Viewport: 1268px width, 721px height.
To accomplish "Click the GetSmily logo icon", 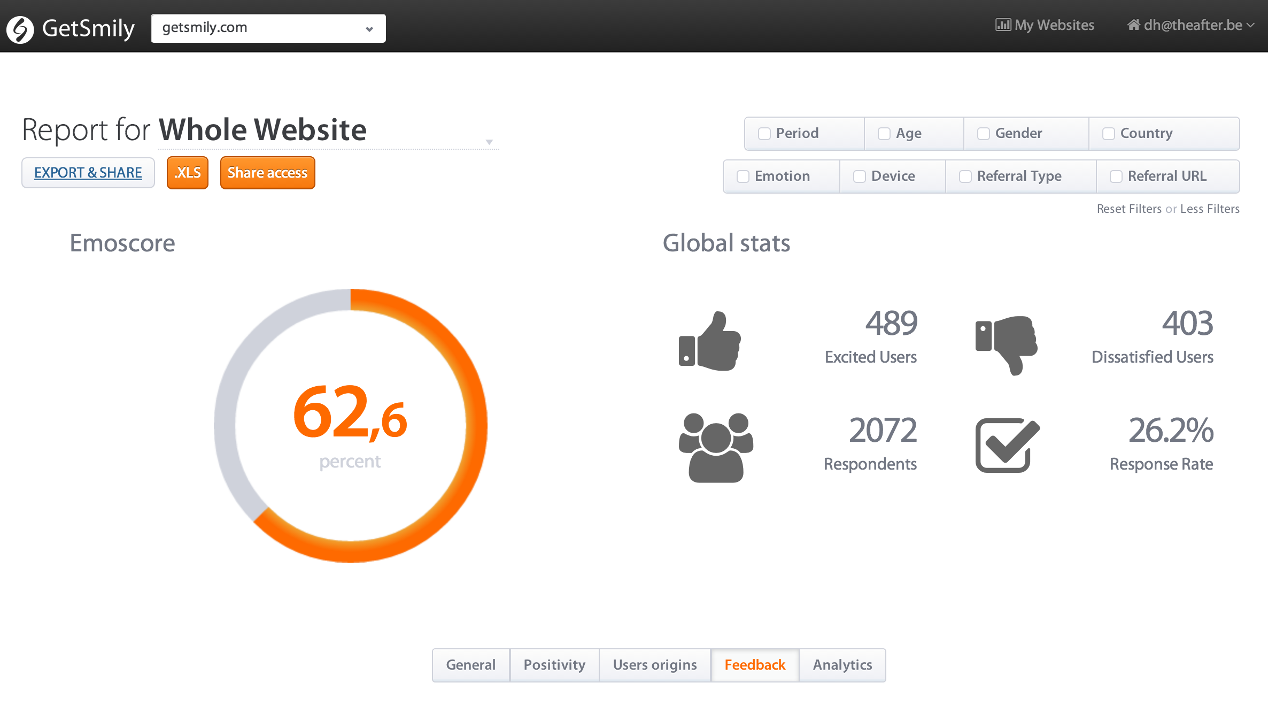I will pyautogui.click(x=20, y=29).
